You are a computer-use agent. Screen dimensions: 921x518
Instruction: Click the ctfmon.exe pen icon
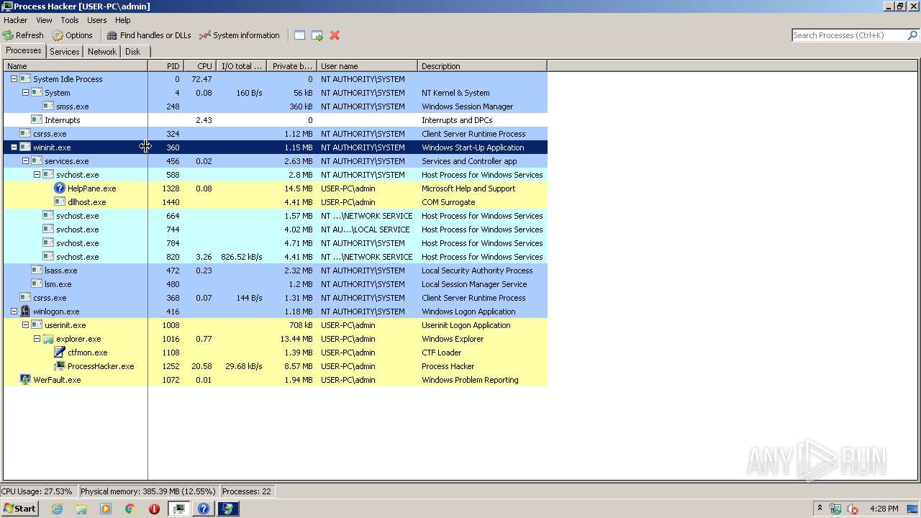[60, 353]
